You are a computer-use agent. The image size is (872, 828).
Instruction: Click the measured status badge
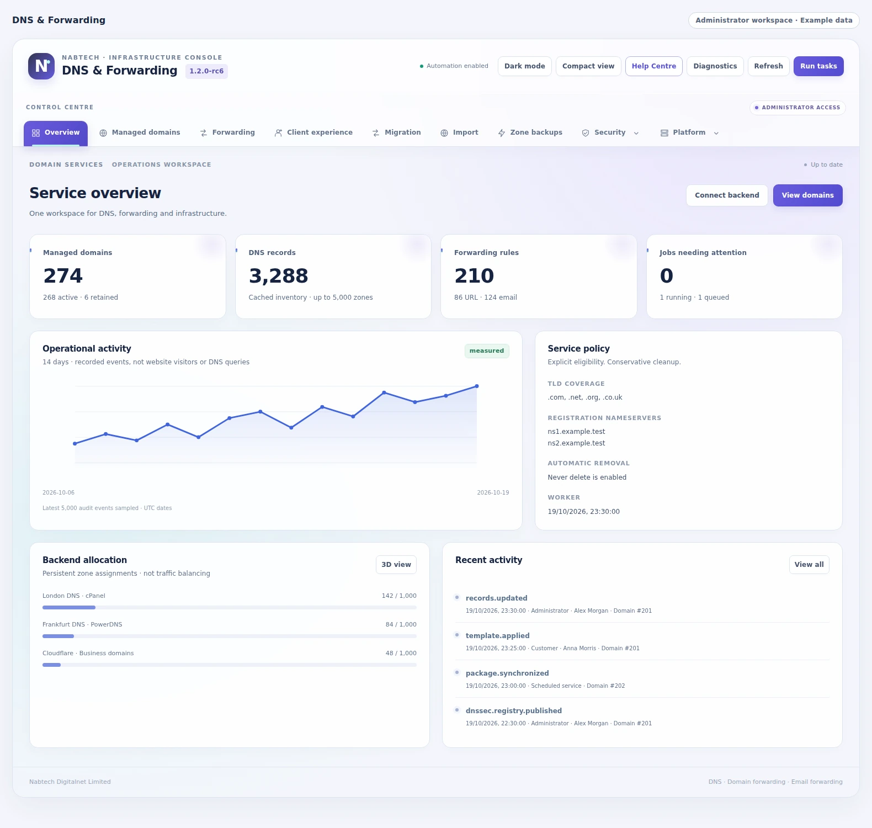[487, 351]
